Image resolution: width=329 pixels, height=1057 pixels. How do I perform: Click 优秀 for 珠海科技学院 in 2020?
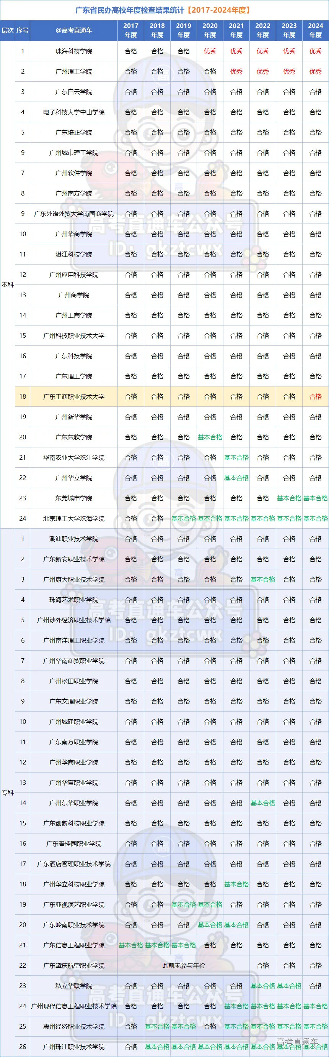[210, 51]
